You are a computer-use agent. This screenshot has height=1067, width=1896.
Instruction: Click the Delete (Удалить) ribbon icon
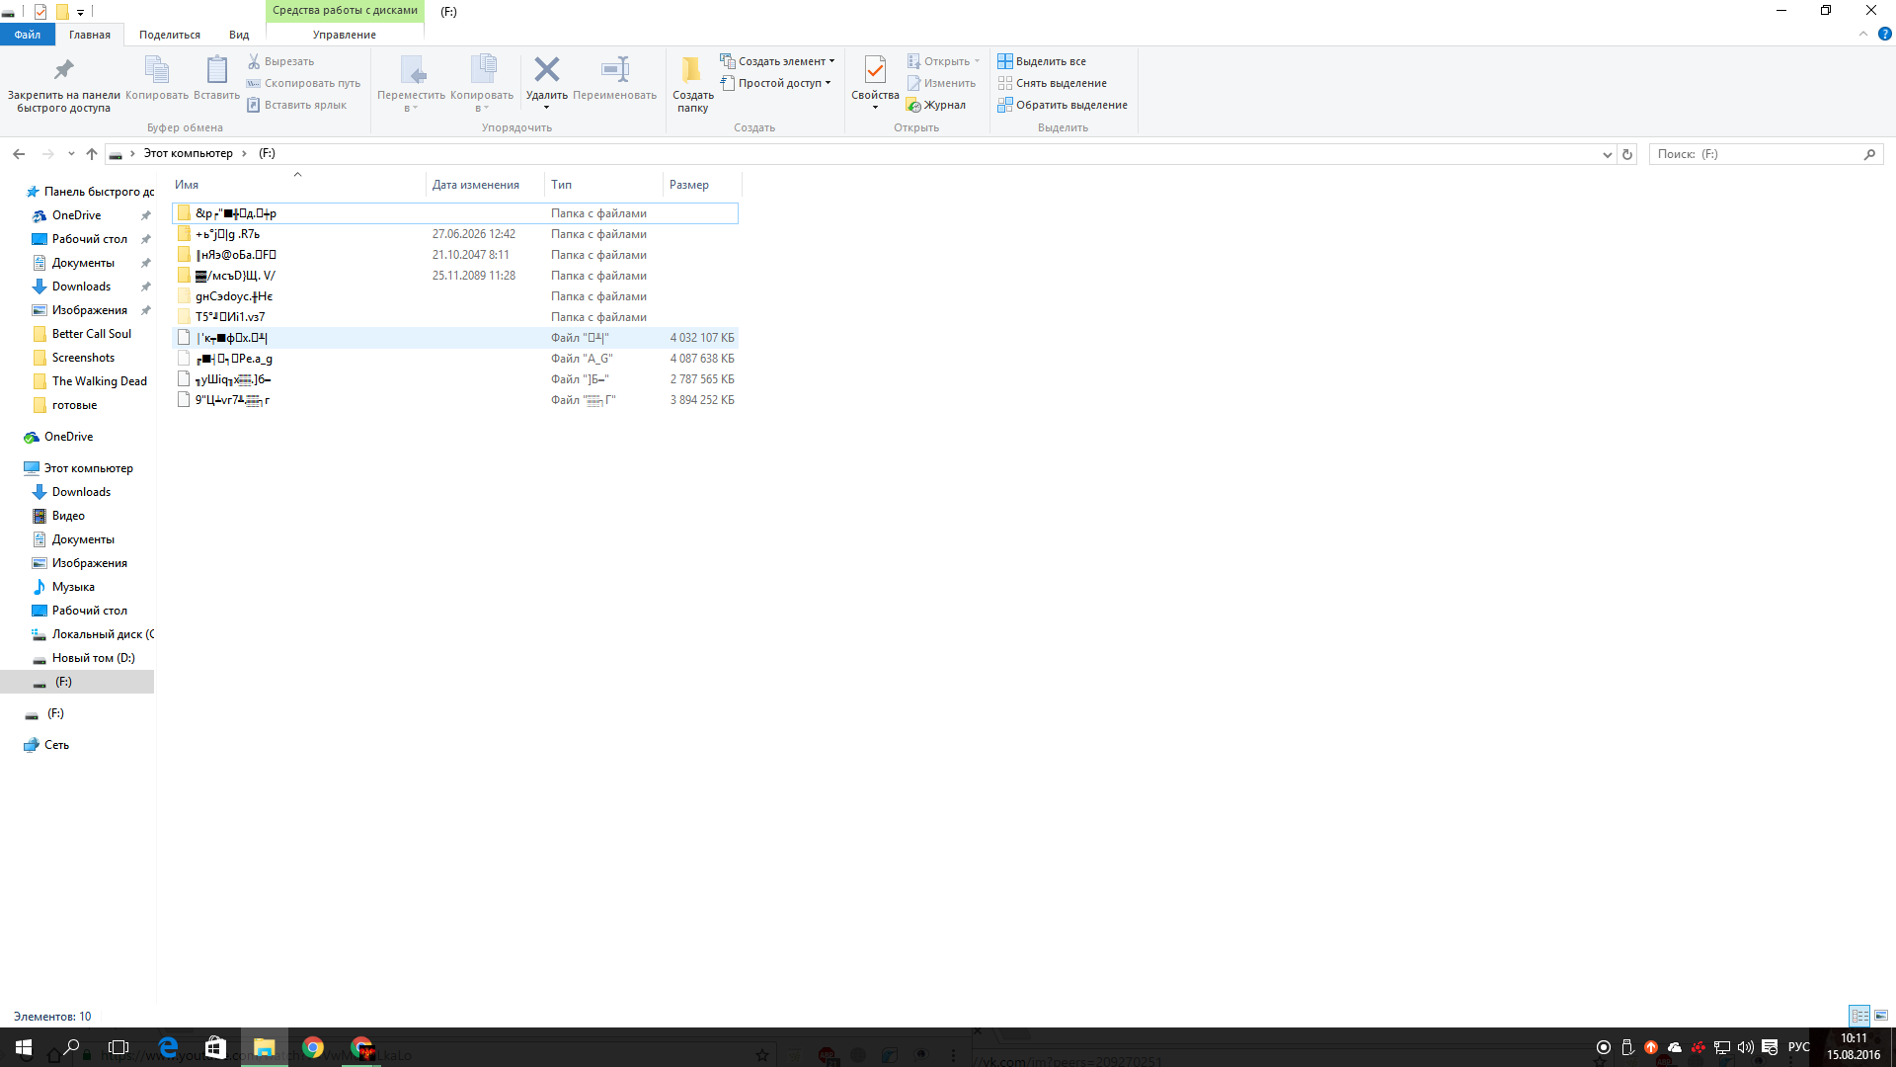(546, 71)
